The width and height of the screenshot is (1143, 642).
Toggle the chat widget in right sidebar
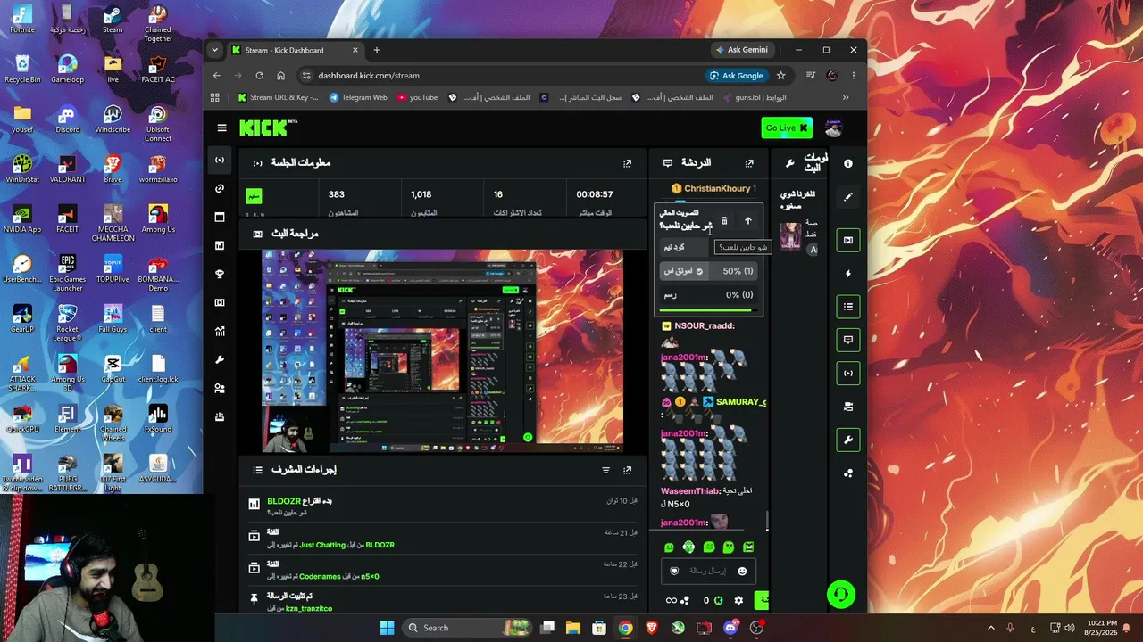(848, 340)
